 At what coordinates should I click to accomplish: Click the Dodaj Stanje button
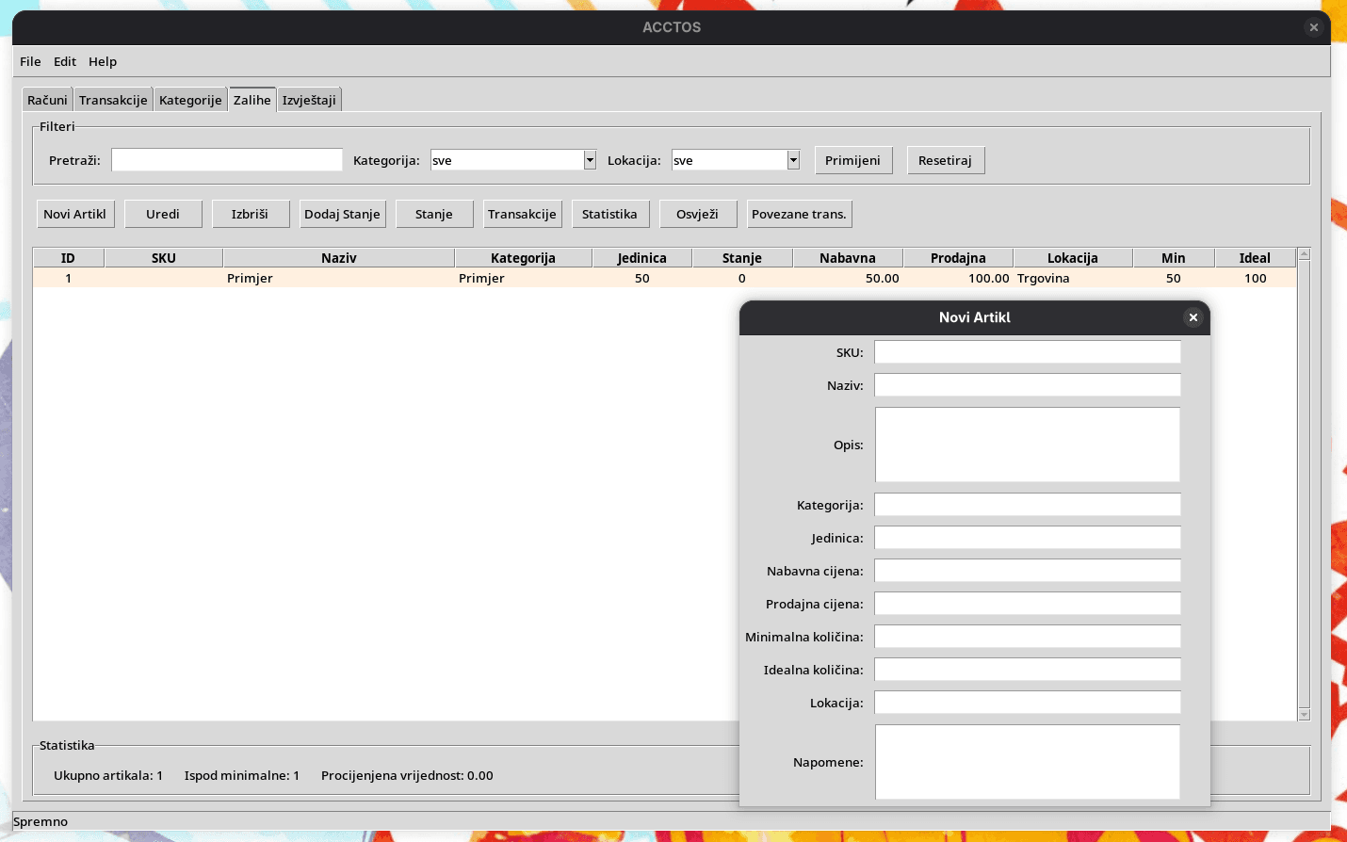[342, 214]
